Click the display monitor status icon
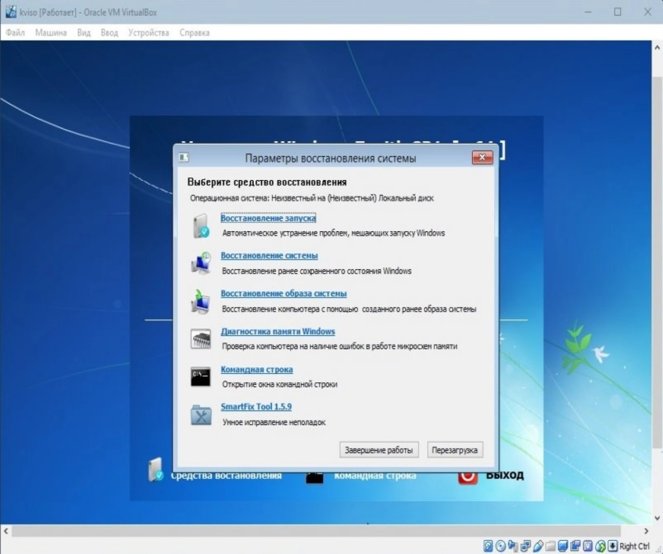Viewport: 663px width, 554px height. 563,546
